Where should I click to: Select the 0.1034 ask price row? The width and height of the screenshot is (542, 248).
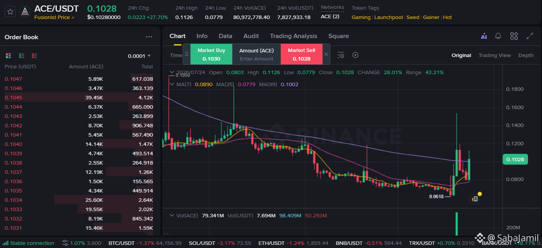pyautogui.click(x=79, y=200)
